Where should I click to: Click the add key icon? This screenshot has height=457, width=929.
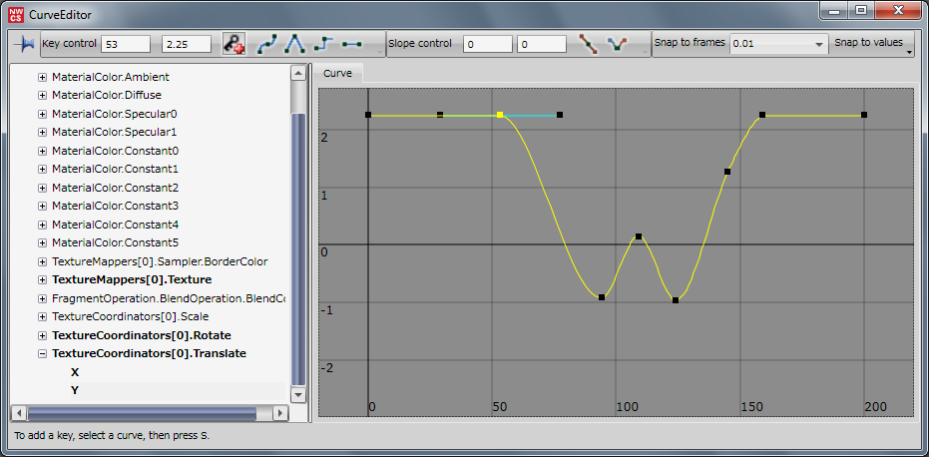click(233, 45)
